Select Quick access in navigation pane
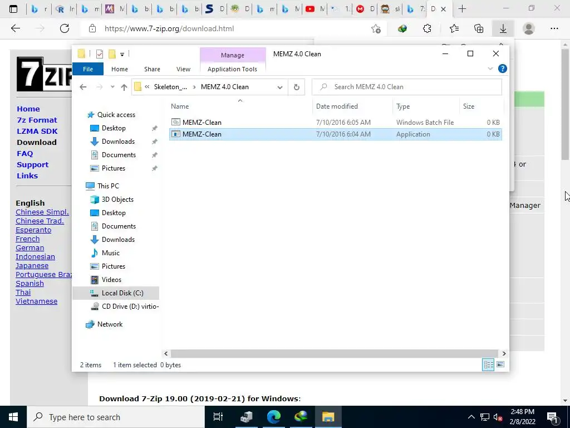Image resolution: width=570 pixels, height=428 pixels. point(116,115)
